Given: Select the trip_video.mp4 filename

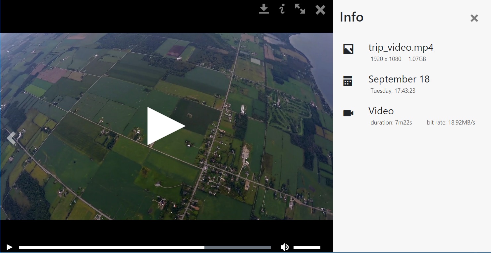Looking at the screenshot, I should point(401,47).
